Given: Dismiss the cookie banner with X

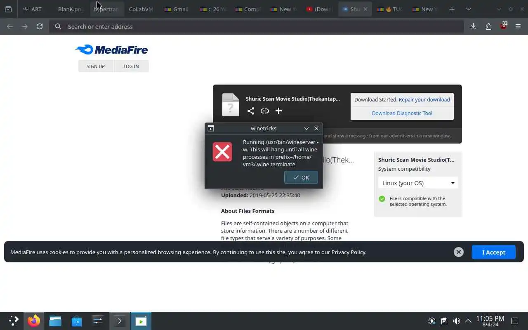Looking at the screenshot, I should 459,252.
